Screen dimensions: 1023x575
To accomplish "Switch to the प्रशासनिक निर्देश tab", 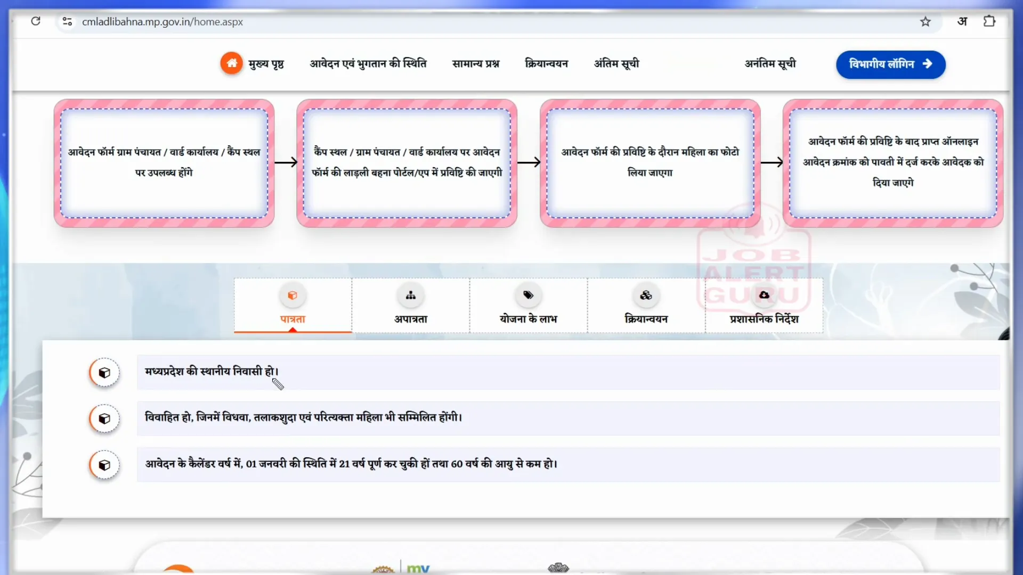I will click(764, 306).
